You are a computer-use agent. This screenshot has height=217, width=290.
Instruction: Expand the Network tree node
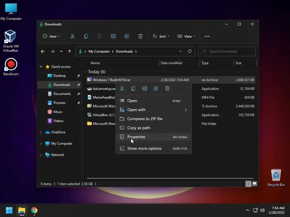[x=41, y=155]
